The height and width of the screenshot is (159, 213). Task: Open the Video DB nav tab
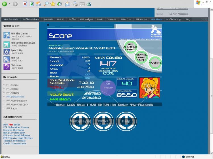(x=112, y=20)
